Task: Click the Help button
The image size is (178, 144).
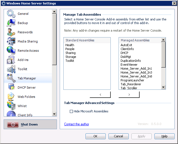Action: (164, 136)
